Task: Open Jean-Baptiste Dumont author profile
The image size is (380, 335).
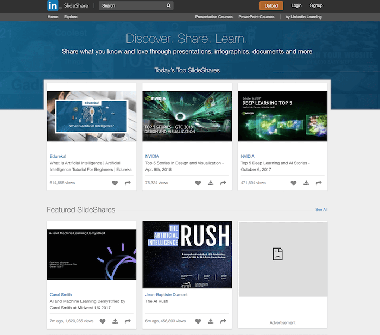Action: (166, 294)
